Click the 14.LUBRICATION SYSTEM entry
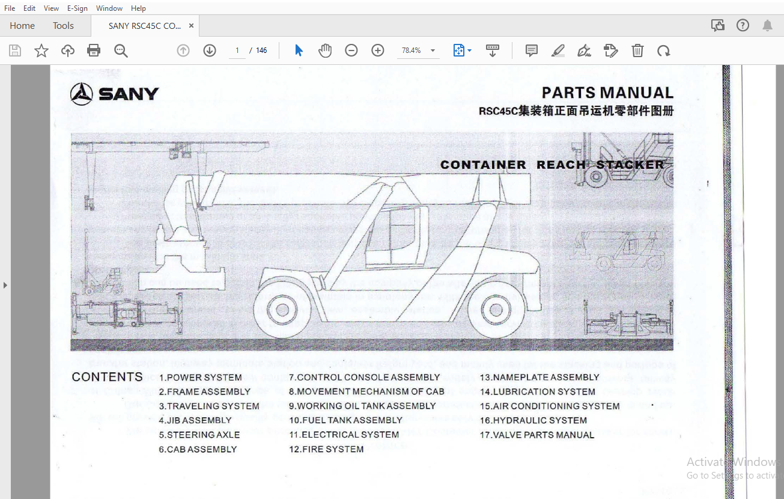 537,392
